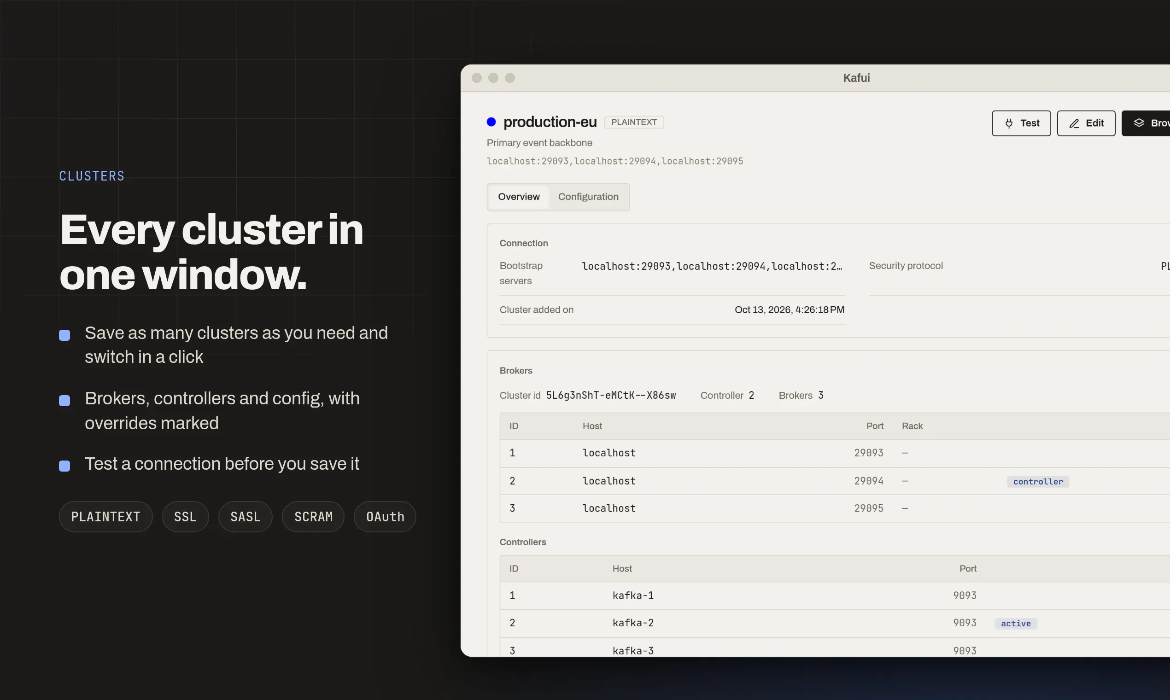This screenshot has height=700, width=1170.
Task: Click the Primary event backbone description
Action: coord(539,143)
